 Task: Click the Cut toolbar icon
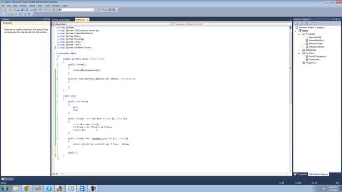27,10
